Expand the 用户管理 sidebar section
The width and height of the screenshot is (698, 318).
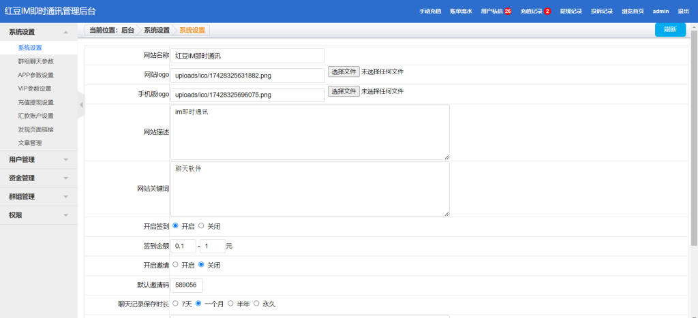click(38, 159)
